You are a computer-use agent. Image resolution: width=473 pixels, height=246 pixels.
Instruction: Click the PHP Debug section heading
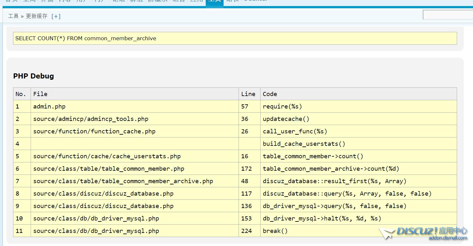click(33, 76)
